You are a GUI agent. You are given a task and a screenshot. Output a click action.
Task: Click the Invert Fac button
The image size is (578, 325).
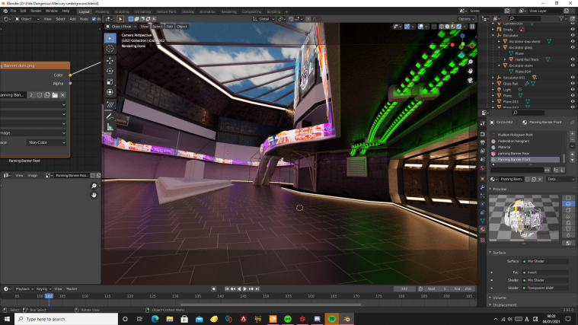[545, 272]
